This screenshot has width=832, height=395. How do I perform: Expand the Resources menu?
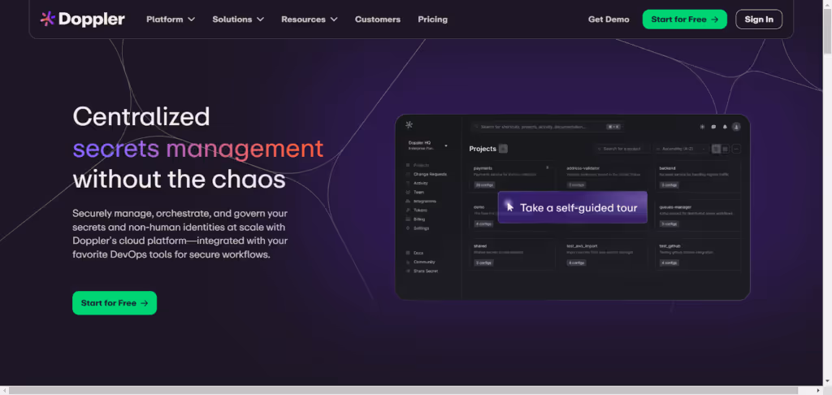click(310, 20)
